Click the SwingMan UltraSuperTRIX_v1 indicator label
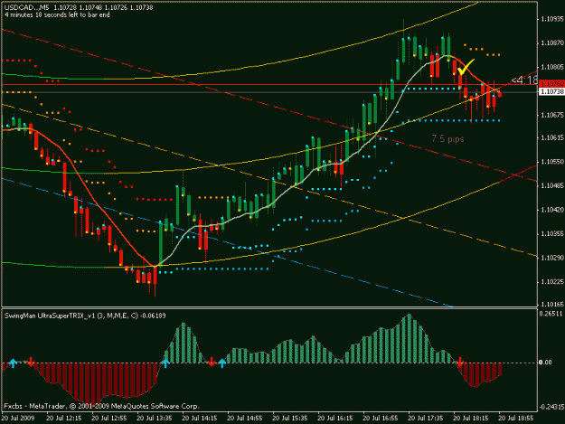565x424 pixels. click(85, 316)
